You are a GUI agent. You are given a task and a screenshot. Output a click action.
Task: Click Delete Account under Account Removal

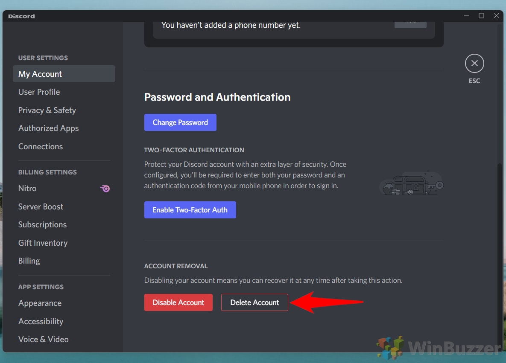tap(254, 302)
